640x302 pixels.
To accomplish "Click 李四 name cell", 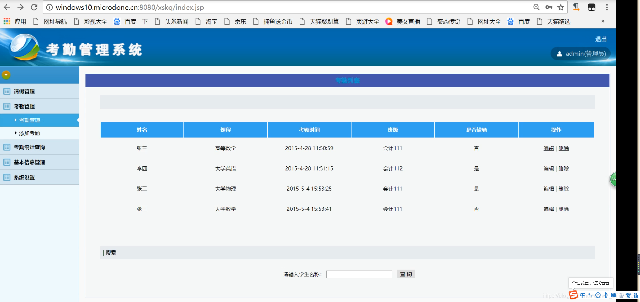I will coord(142,168).
